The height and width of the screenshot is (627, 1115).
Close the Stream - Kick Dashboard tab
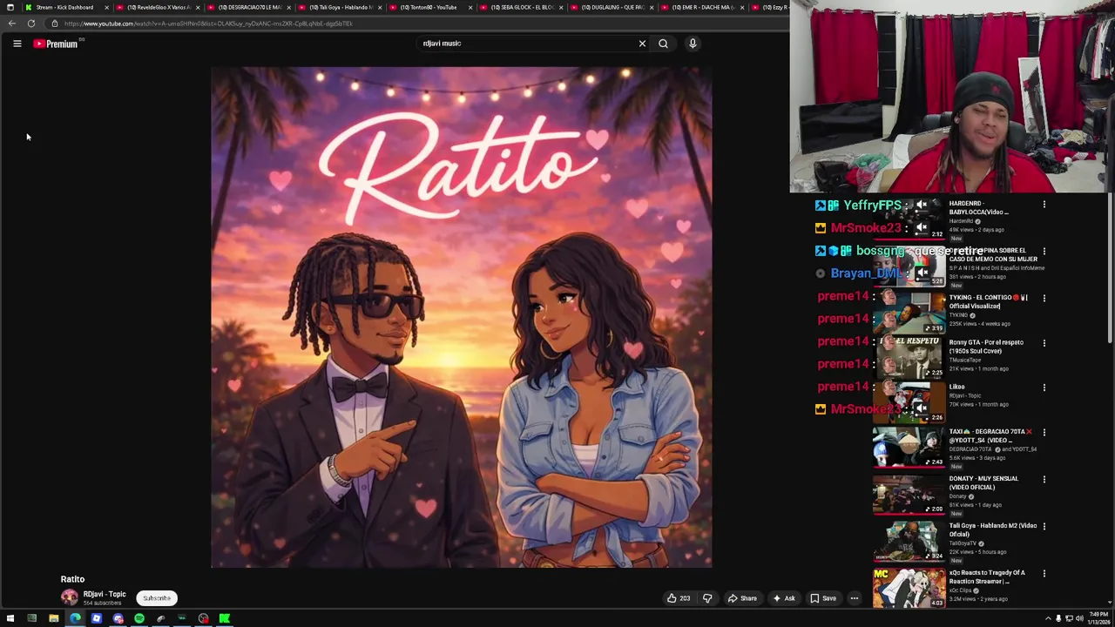click(106, 7)
